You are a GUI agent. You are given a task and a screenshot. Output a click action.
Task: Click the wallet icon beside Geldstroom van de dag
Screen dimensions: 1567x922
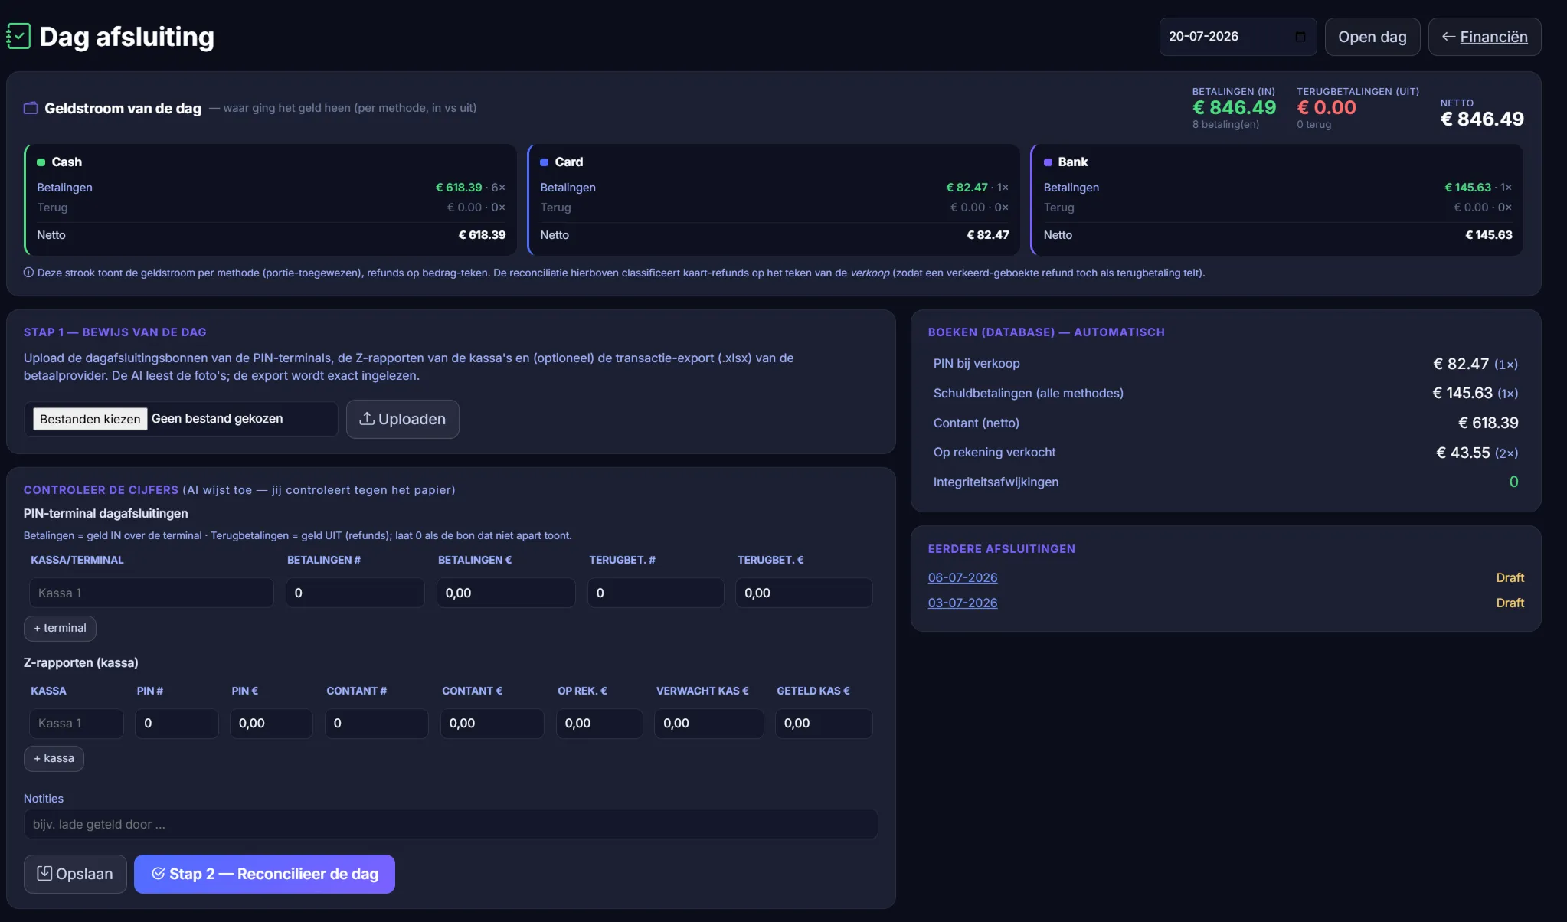(31, 108)
